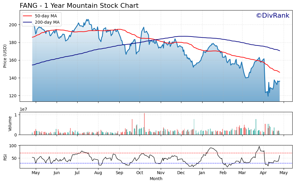Click the '120' price axis tick label
295x184 pixels.
[x=13, y=96]
